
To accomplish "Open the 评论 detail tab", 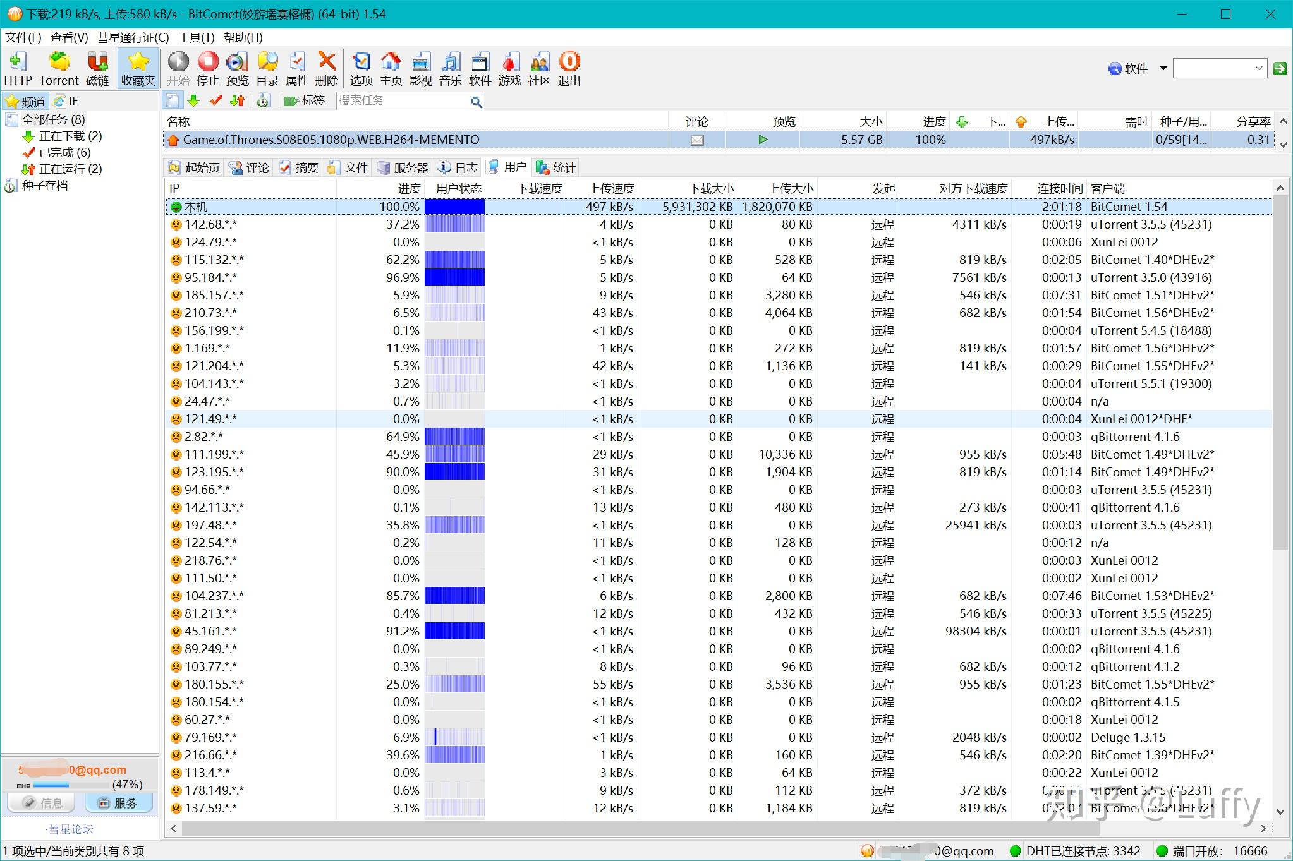I will click(x=249, y=167).
